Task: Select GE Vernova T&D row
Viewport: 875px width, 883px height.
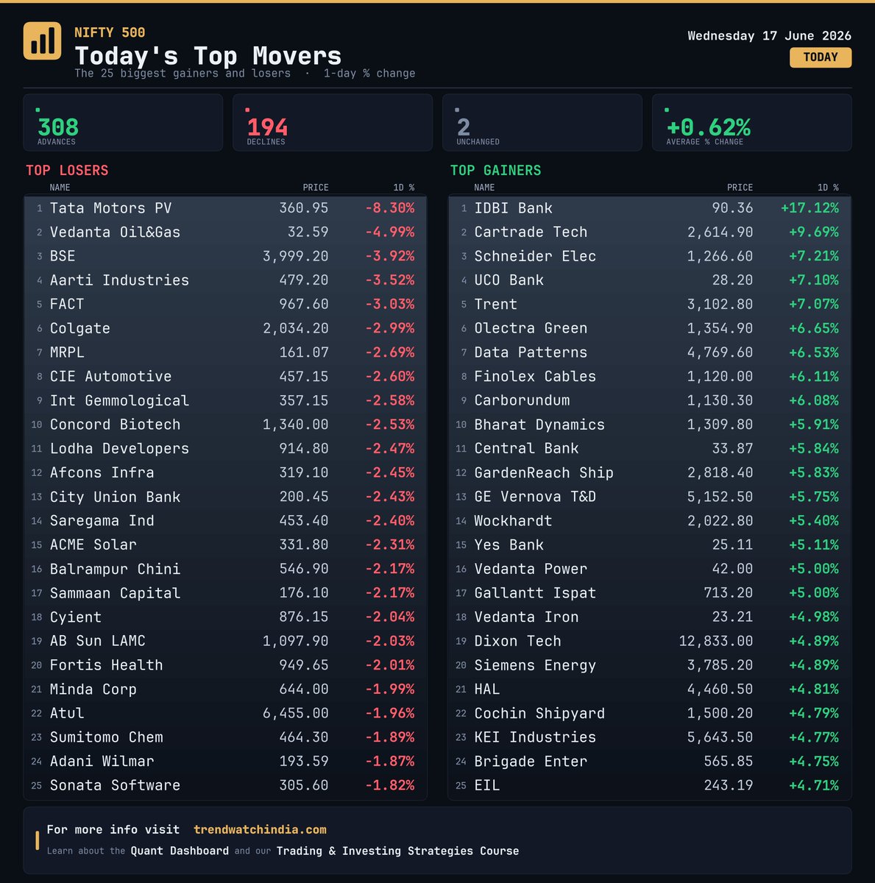Action: click(x=650, y=497)
